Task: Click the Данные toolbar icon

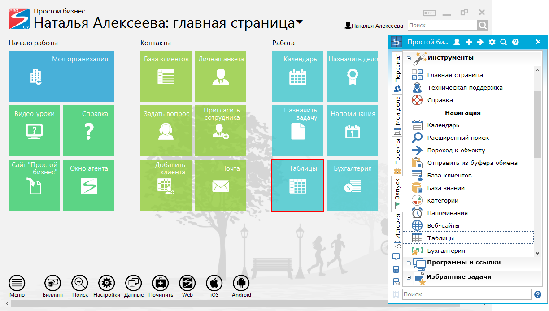Action: tap(134, 283)
